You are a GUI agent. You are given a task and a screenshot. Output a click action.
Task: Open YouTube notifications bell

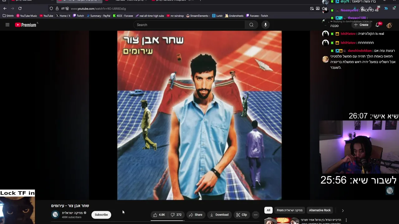[377, 25]
